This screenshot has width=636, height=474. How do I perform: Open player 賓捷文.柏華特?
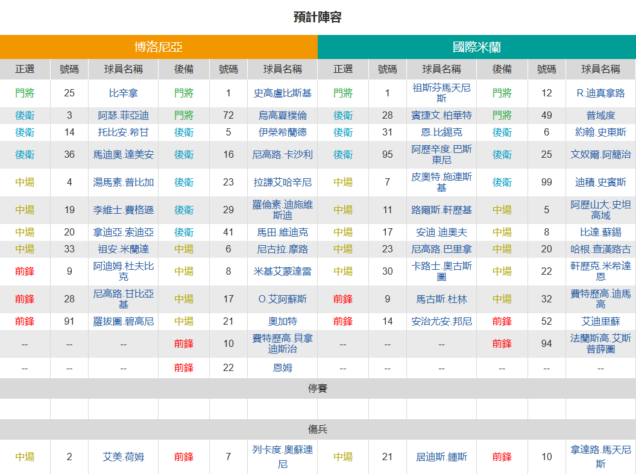coord(441,116)
